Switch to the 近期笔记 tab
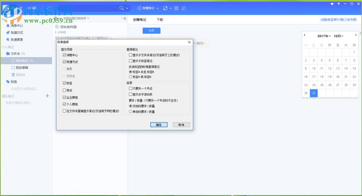This screenshot has height=196, width=362. pyautogui.click(x=139, y=20)
